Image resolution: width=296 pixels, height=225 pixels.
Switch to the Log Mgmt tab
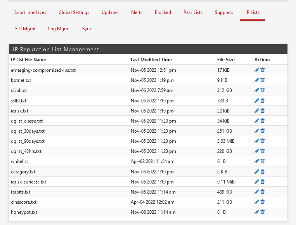(x=59, y=29)
